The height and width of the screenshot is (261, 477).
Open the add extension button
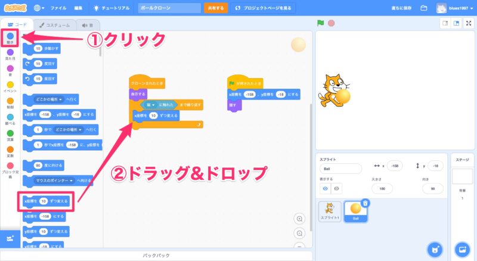click(x=10, y=238)
